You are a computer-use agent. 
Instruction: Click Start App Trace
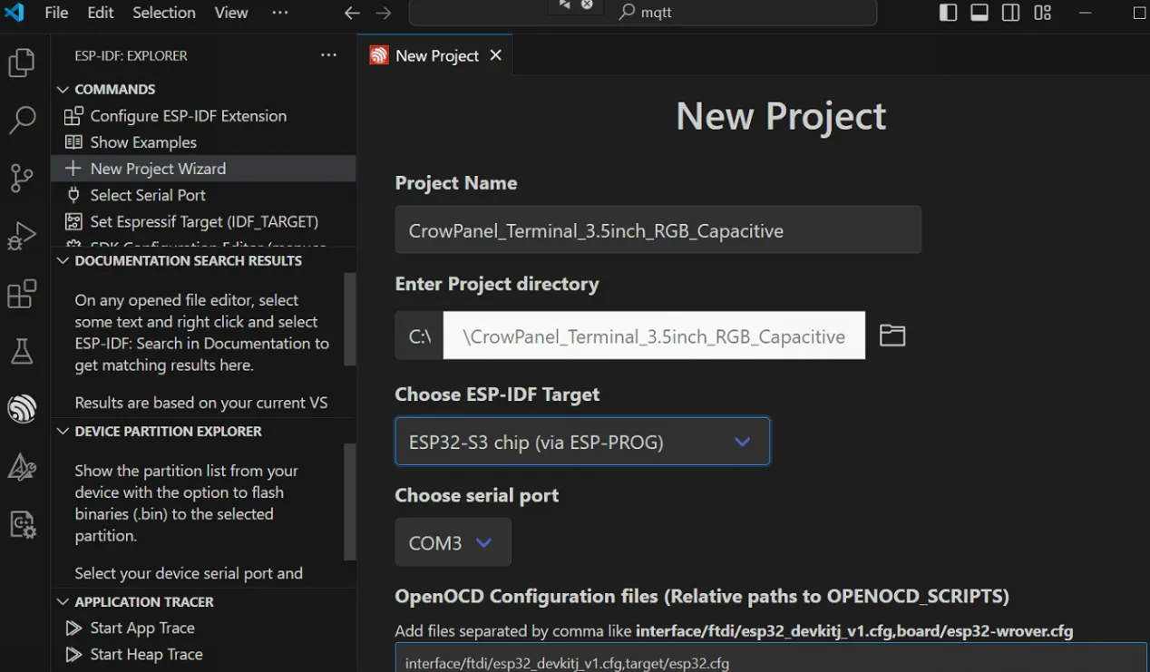(142, 628)
